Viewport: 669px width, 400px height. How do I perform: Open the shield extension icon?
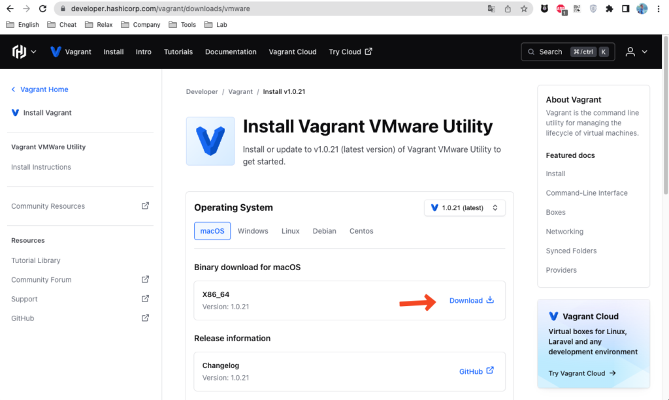tap(593, 8)
